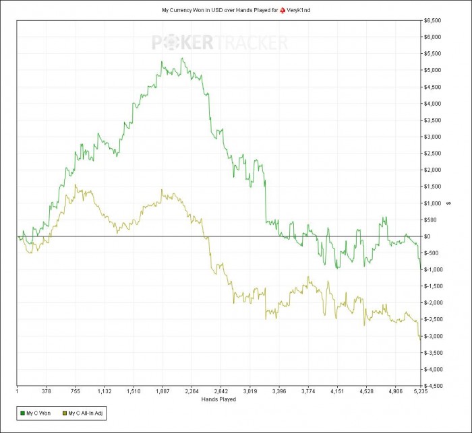Click the $6,500 y-axis label
Image resolution: width=472 pixels, height=433 pixels.
point(433,20)
